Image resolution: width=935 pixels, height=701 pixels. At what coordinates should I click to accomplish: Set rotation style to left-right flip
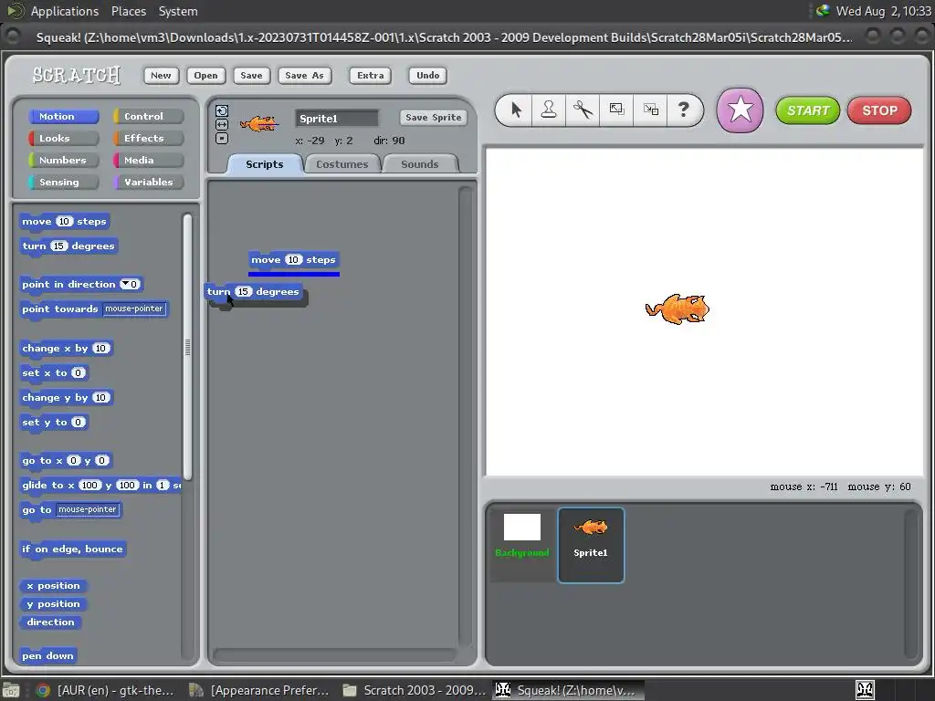222,124
